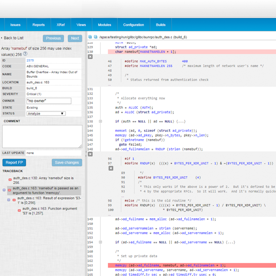Click Save changes
The width and height of the screenshot is (276, 276).
click(67, 162)
